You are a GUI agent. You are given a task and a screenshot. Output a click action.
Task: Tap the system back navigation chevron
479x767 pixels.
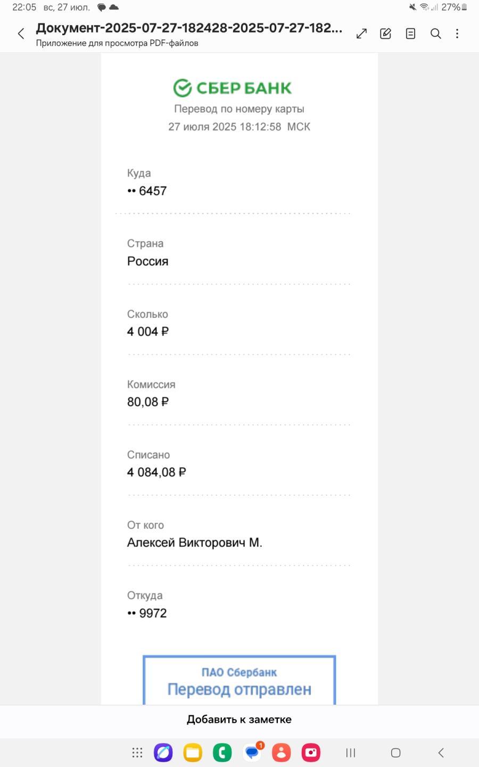tap(441, 753)
